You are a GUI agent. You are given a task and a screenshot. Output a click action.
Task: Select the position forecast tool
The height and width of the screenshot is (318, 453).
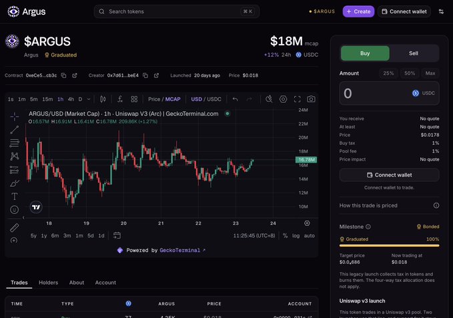[x=15, y=170]
